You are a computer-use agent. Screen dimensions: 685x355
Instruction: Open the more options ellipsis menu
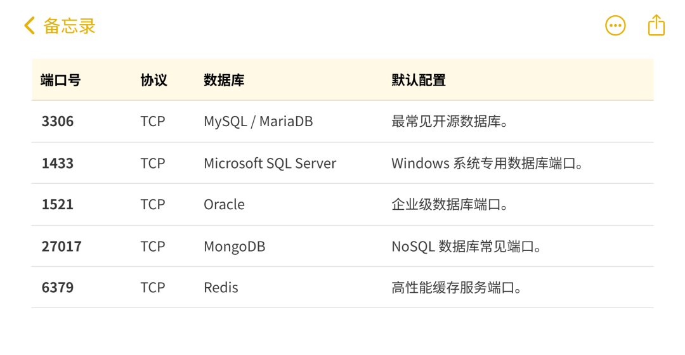(615, 26)
